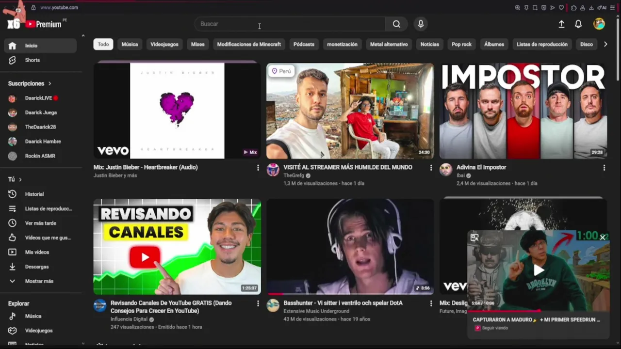The width and height of the screenshot is (621, 349).
Task: Open Shorts in the sidebar
Action: coord(40,60)
